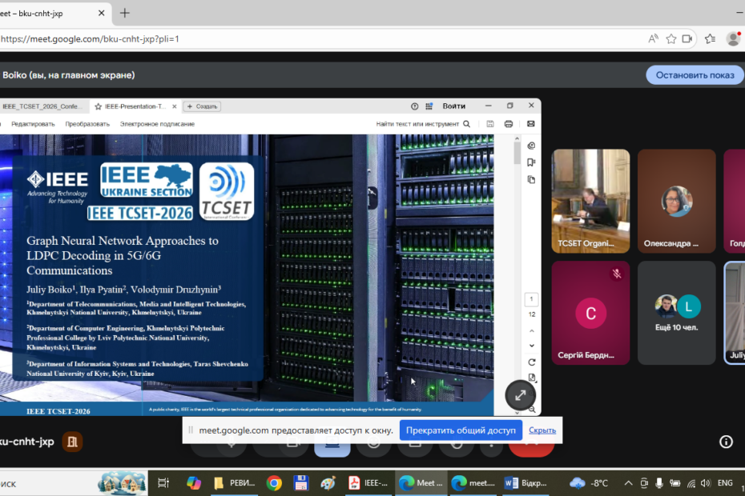Click the save icon in the PDF toolbar
The image size is (745, 496).
click(x=489, y=124)
